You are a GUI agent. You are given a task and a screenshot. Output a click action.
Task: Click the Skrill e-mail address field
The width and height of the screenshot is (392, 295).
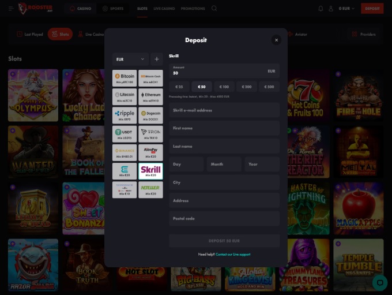pyautogui.click(x=224, y=110)
